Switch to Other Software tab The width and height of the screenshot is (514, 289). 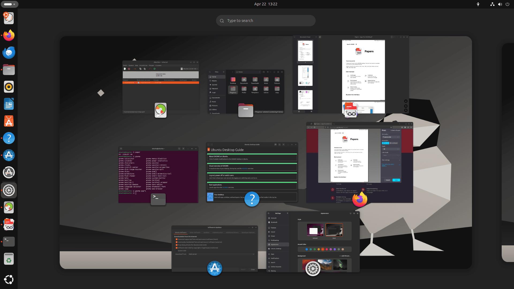click(x=195, y=233)
